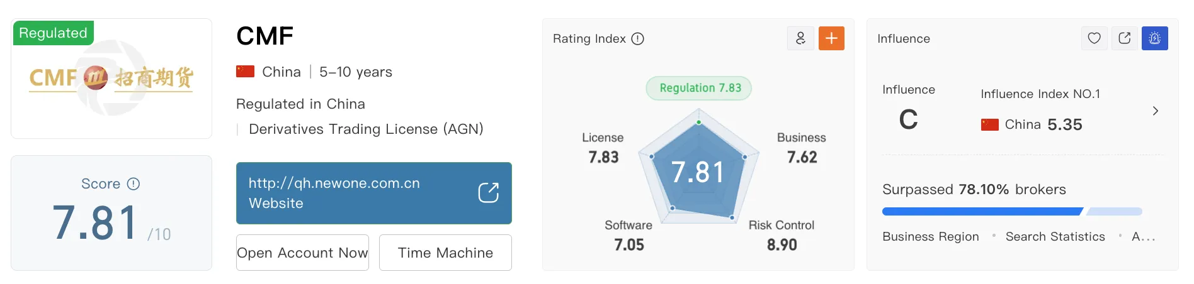Select the Search Statistics tab

[1055, 237]
